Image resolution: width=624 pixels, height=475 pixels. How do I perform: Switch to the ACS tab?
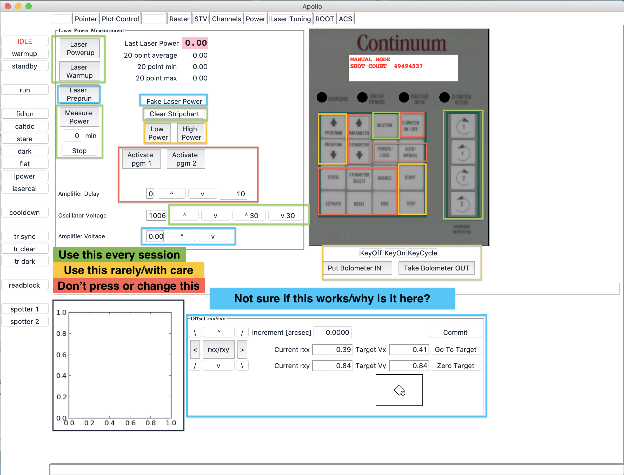pos(345,19)
